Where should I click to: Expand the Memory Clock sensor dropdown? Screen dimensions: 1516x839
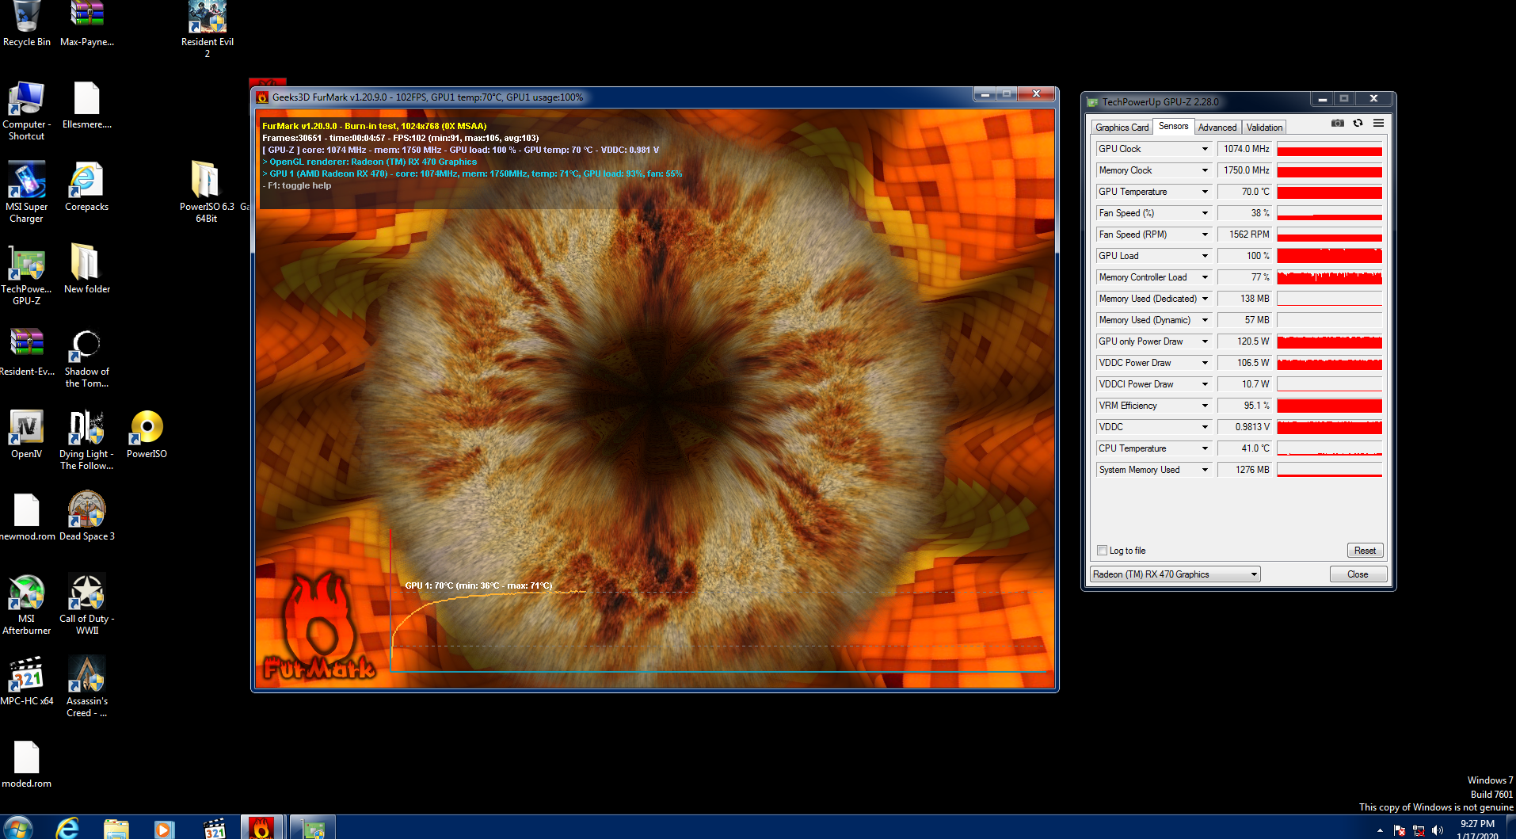coord(1205,170)
